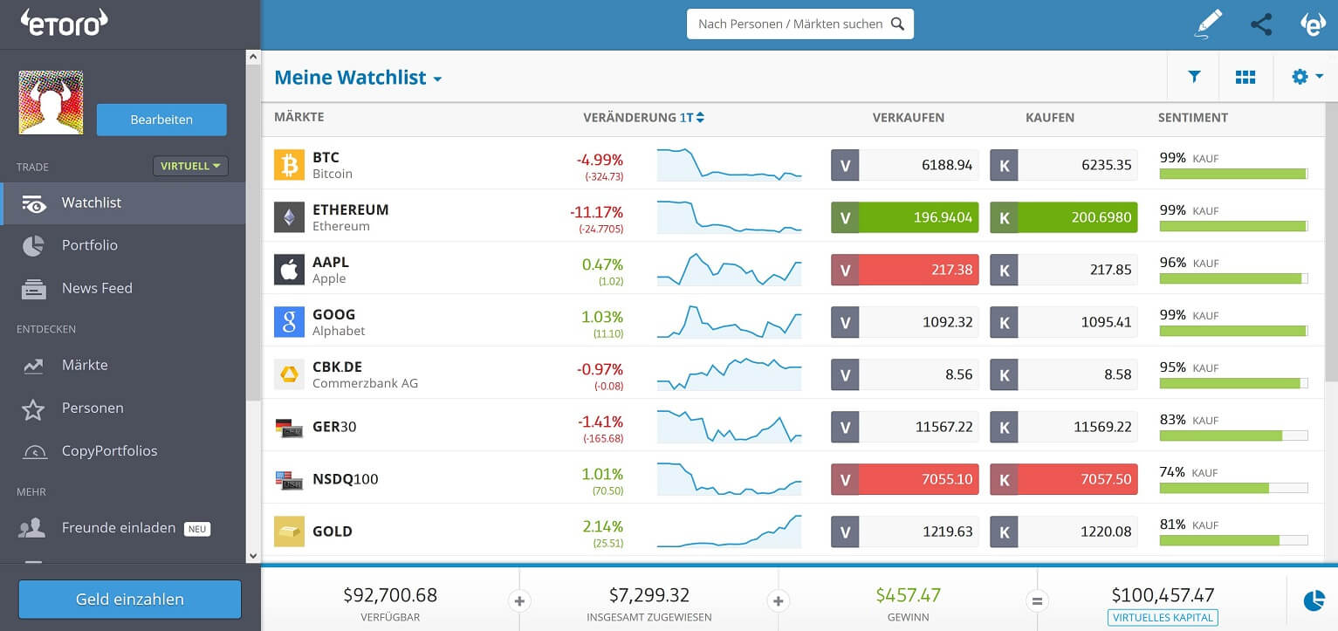
Task: Click Freunde einladen link
Action: (119, 528)
